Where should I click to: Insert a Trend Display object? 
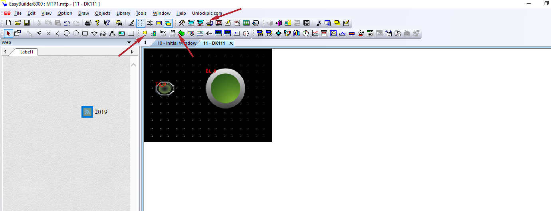315,33
